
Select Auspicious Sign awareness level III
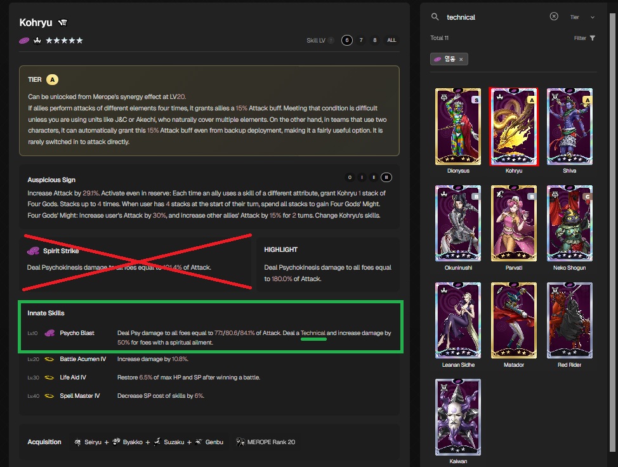point(386,177)
